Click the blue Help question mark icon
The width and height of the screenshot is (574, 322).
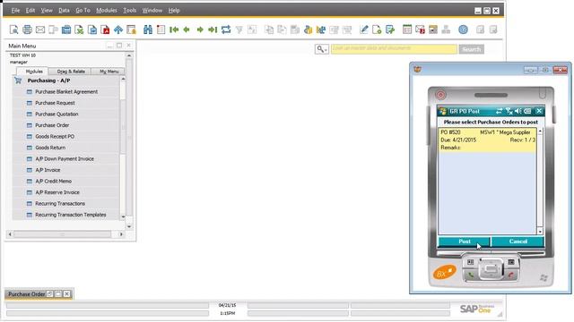463,30
